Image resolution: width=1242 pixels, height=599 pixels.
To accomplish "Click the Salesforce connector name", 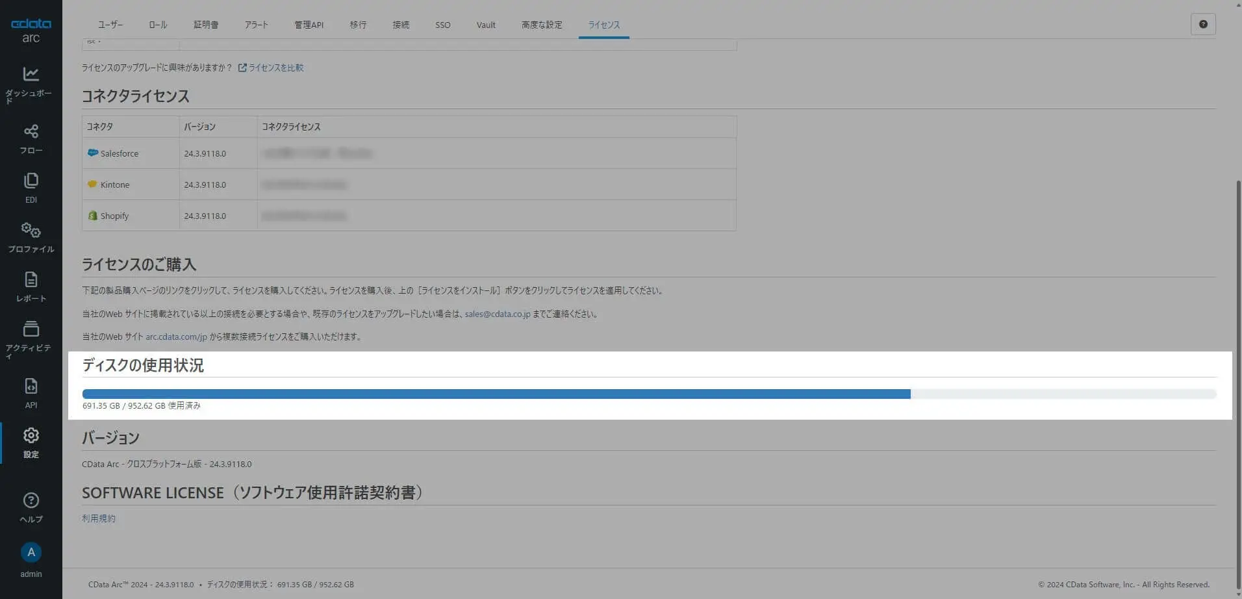I will (120, 153).
